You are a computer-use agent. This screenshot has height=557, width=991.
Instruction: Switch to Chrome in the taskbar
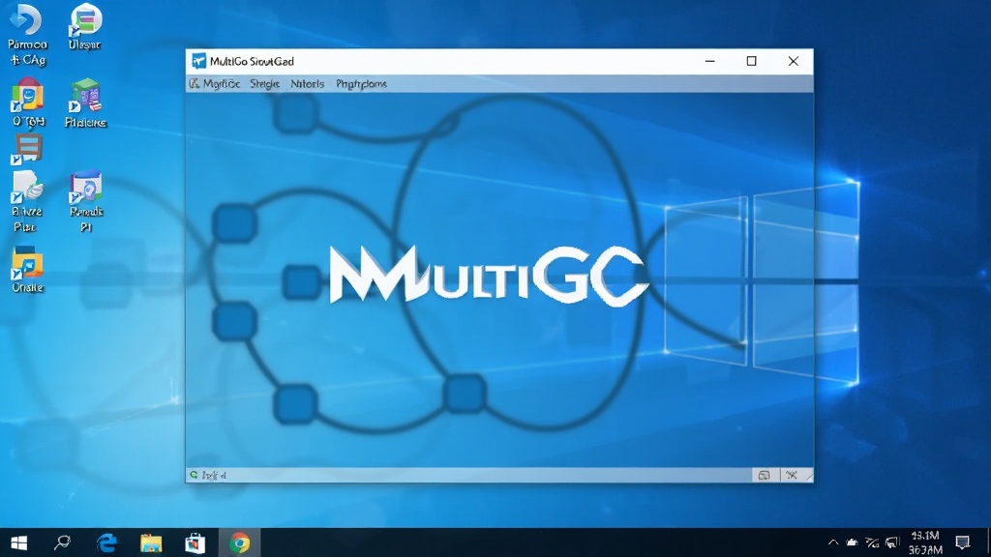(x=240, y=543)
